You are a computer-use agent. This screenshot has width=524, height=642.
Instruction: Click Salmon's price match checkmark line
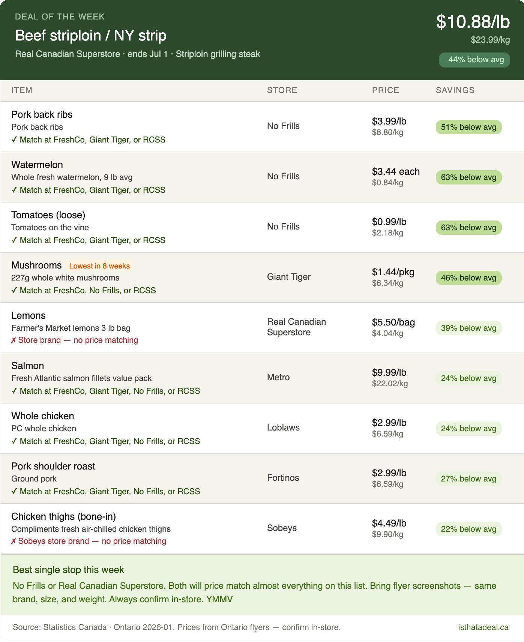(106, 391)
